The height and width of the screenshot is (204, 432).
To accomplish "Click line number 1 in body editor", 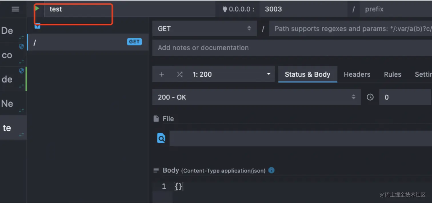I will (164, 187).
